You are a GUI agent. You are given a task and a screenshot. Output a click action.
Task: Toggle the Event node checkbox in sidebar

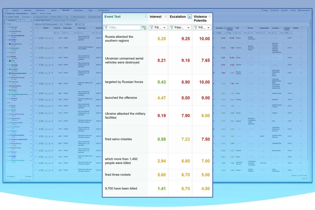point(7,57)
